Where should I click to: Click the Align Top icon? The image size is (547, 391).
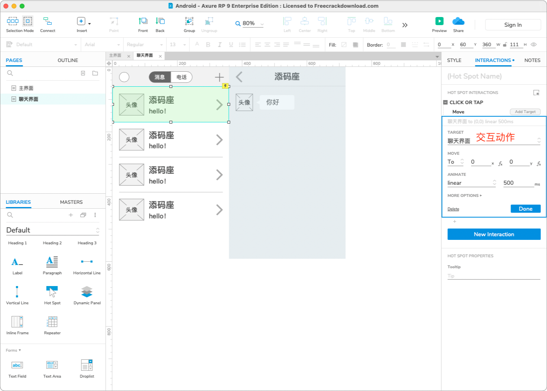[351, 21]
